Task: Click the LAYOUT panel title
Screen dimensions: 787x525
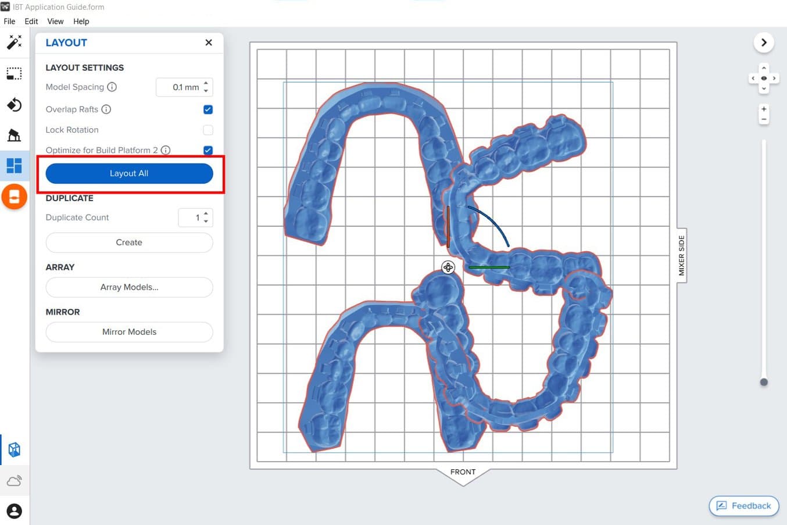Action: pos(66,42)
